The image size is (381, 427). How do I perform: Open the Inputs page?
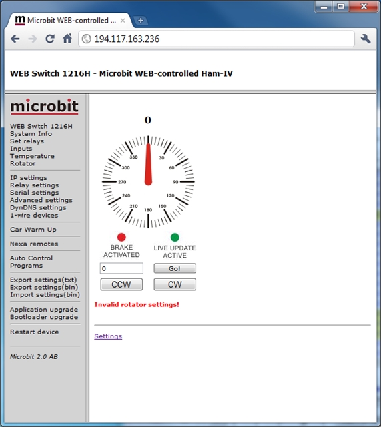point(21,149)
